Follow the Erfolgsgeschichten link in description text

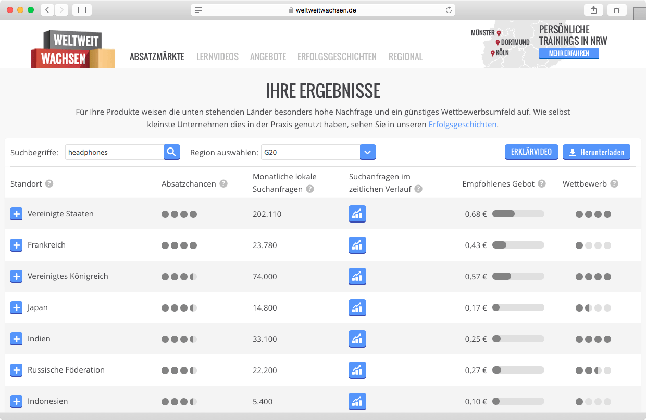pos(462,125)
